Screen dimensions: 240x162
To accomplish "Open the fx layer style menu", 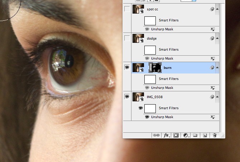I will point(166,135).
